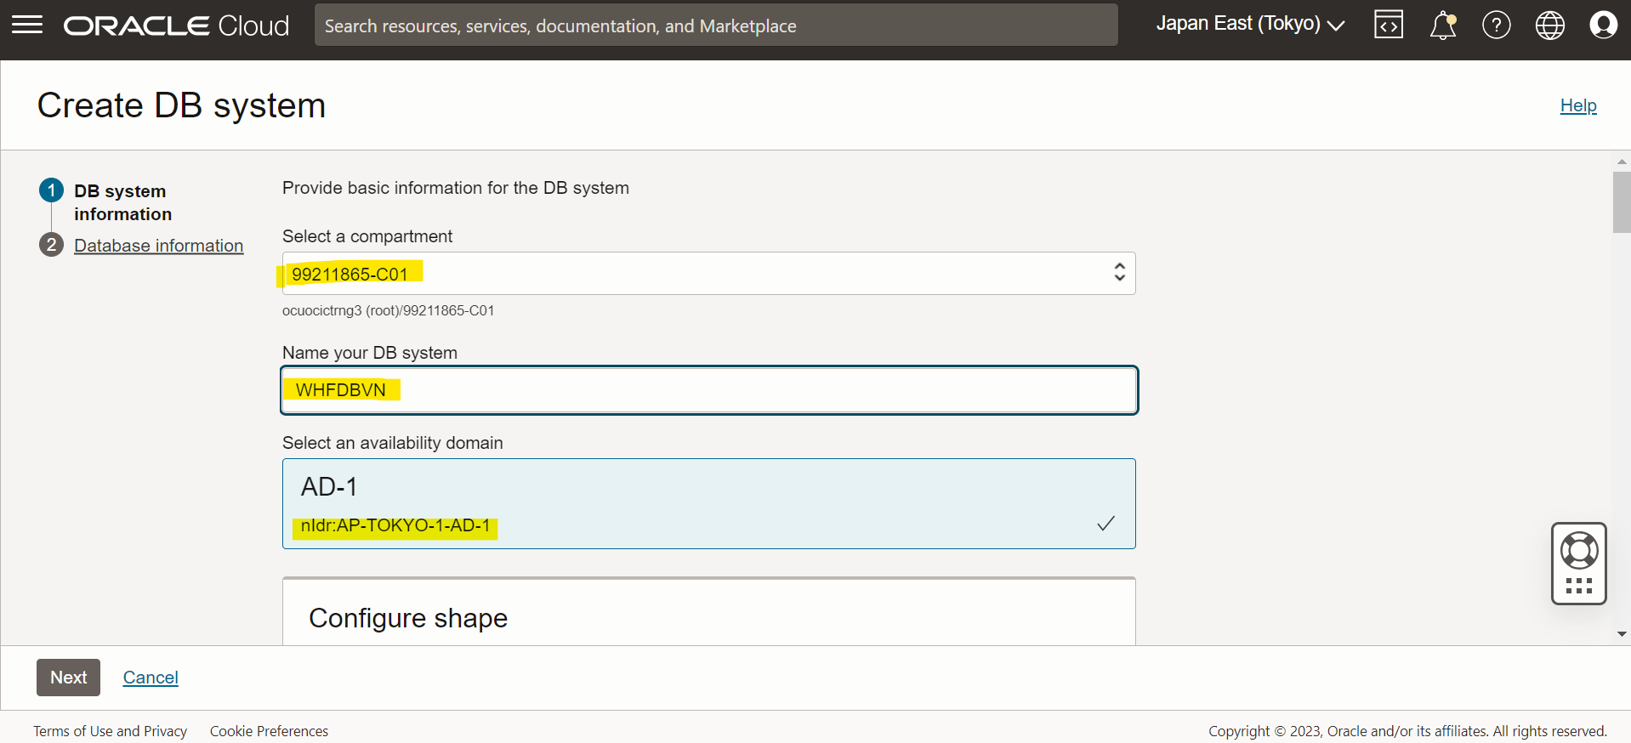Click the compartment path ocuocictrng3 (root) text

click(x=388, y=311)
